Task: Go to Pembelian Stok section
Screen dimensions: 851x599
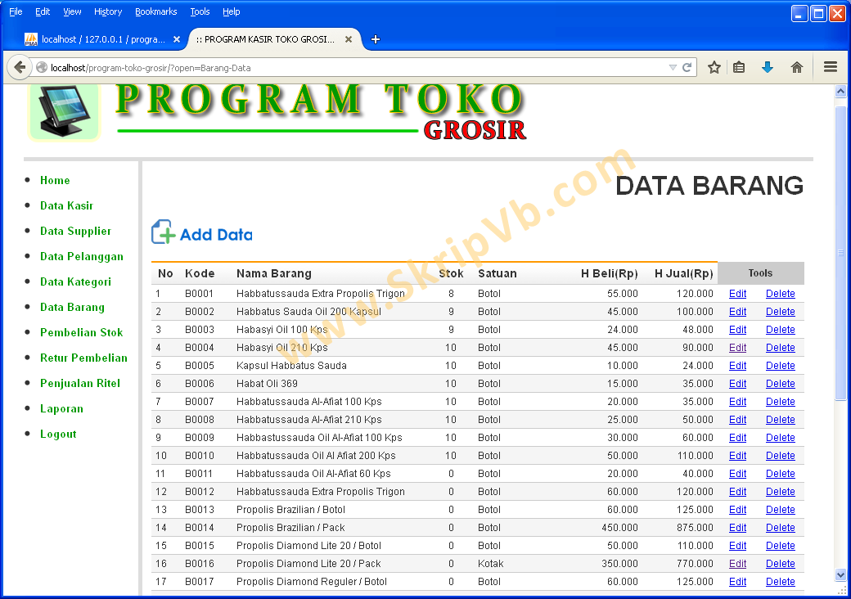Action: coord(81,332)
